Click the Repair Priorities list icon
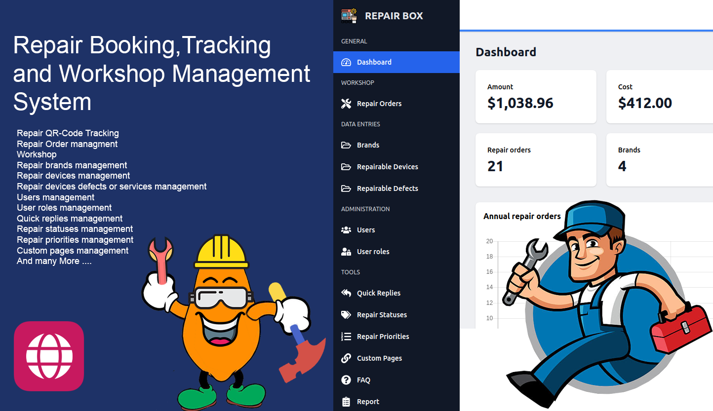 click(x=346, y=336)
